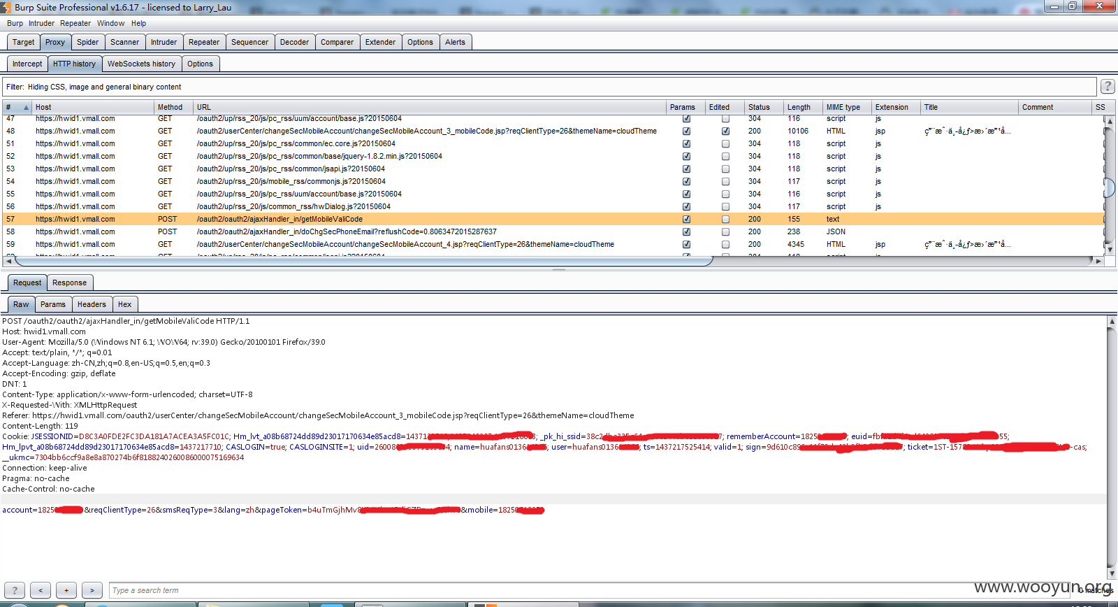Switch to the Comparer tab
1118x607 pixels.
pos(337,42)
